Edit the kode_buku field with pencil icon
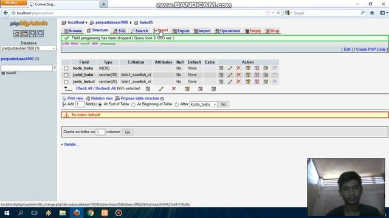Screen dimensions: 389x218 point(230,68)
